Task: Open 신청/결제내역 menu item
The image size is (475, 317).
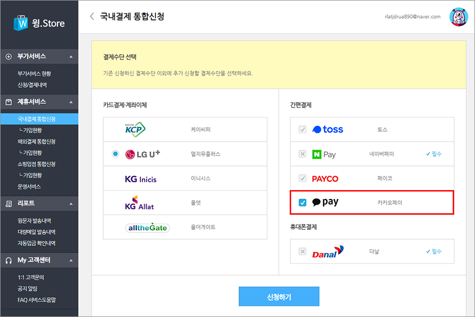Action: [x=32, y=85]
